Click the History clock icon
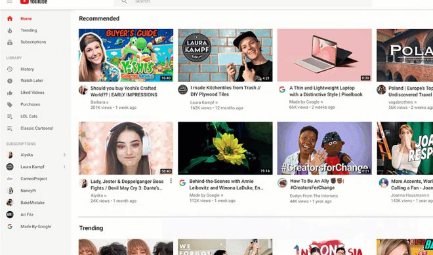Screen dimensions: 433x255 (x=10, y=69)
